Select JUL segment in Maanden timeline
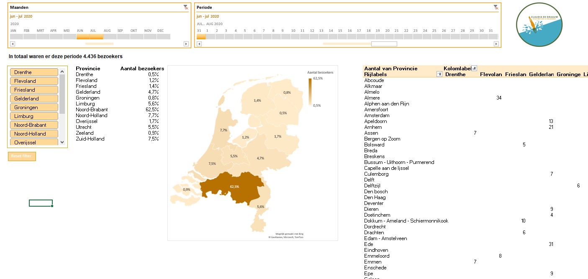 pos(96,36)
